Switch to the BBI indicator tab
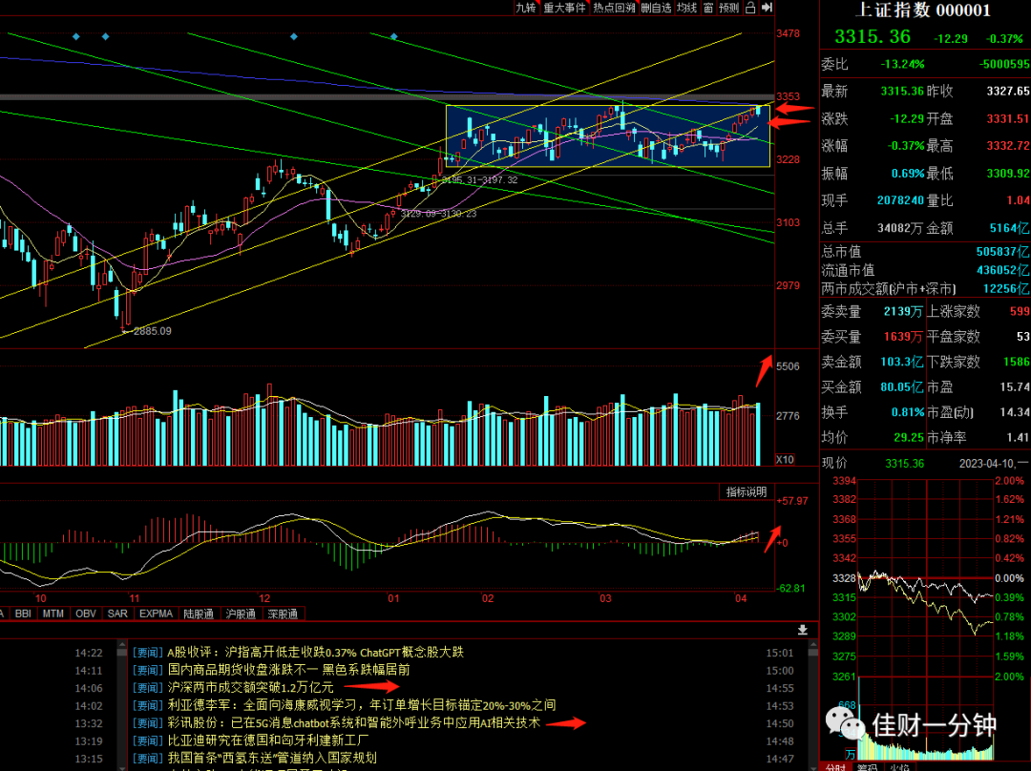 point(23,614)
